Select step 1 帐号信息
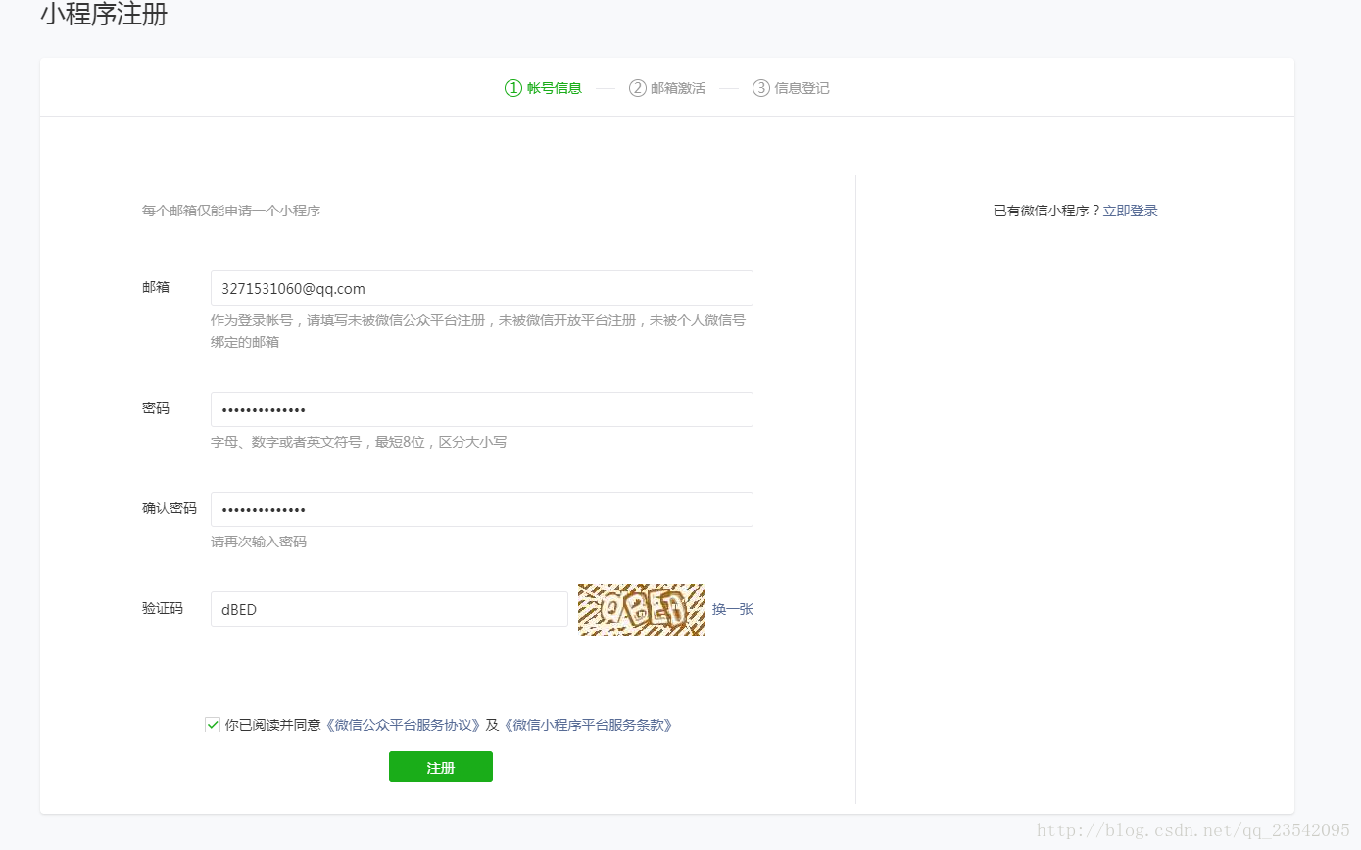 point(544,88)
